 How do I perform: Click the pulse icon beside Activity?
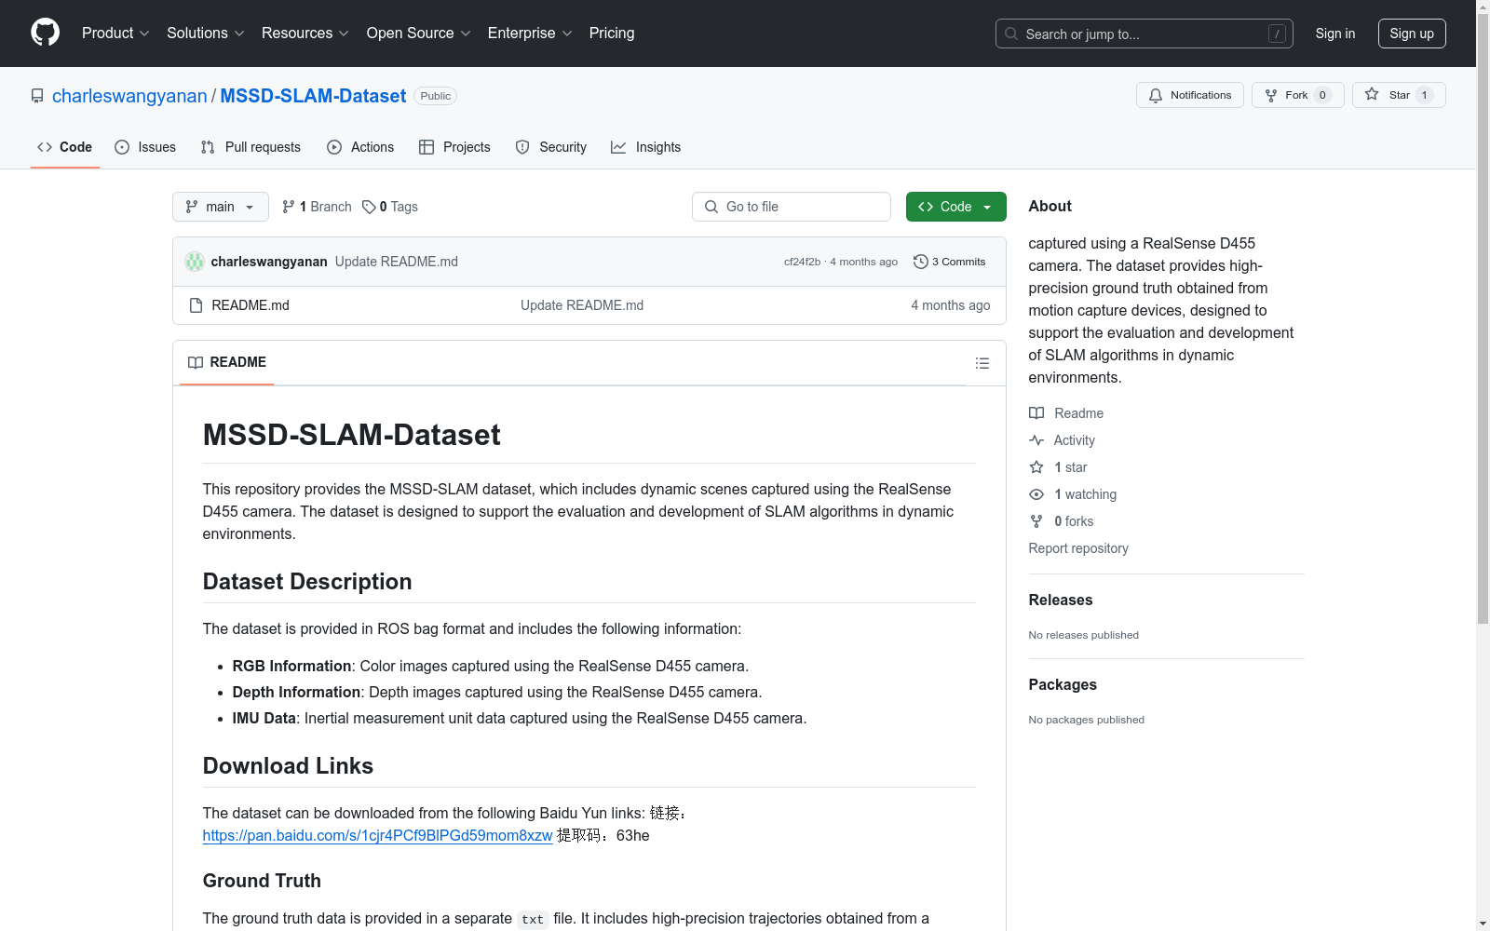tap(1036, 440)
